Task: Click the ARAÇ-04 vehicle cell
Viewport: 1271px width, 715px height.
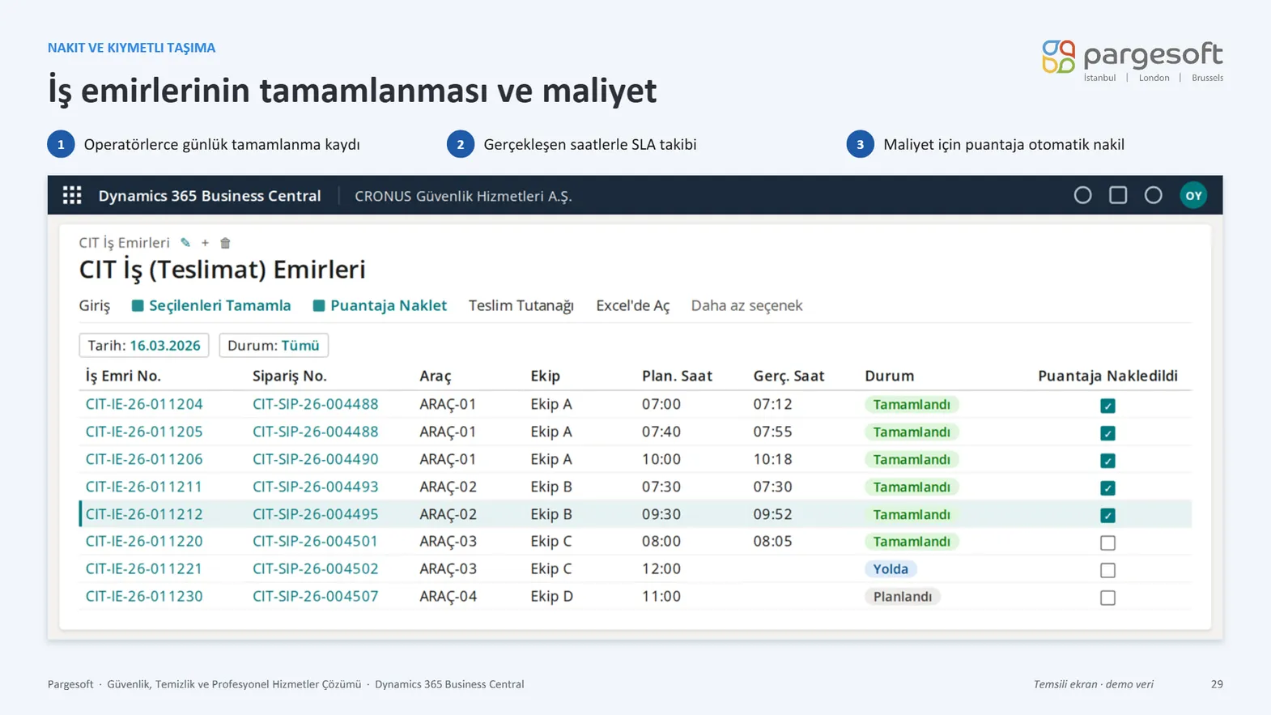Action: (448, 596)
